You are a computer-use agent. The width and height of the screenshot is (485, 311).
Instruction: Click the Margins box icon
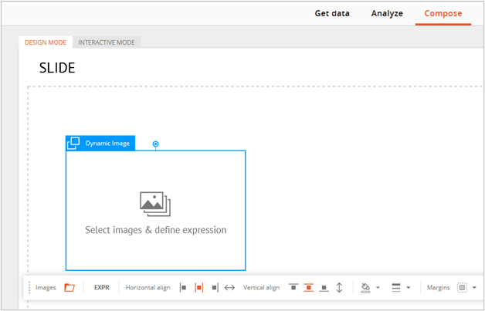pyautogui.click(x=462, y=288)
